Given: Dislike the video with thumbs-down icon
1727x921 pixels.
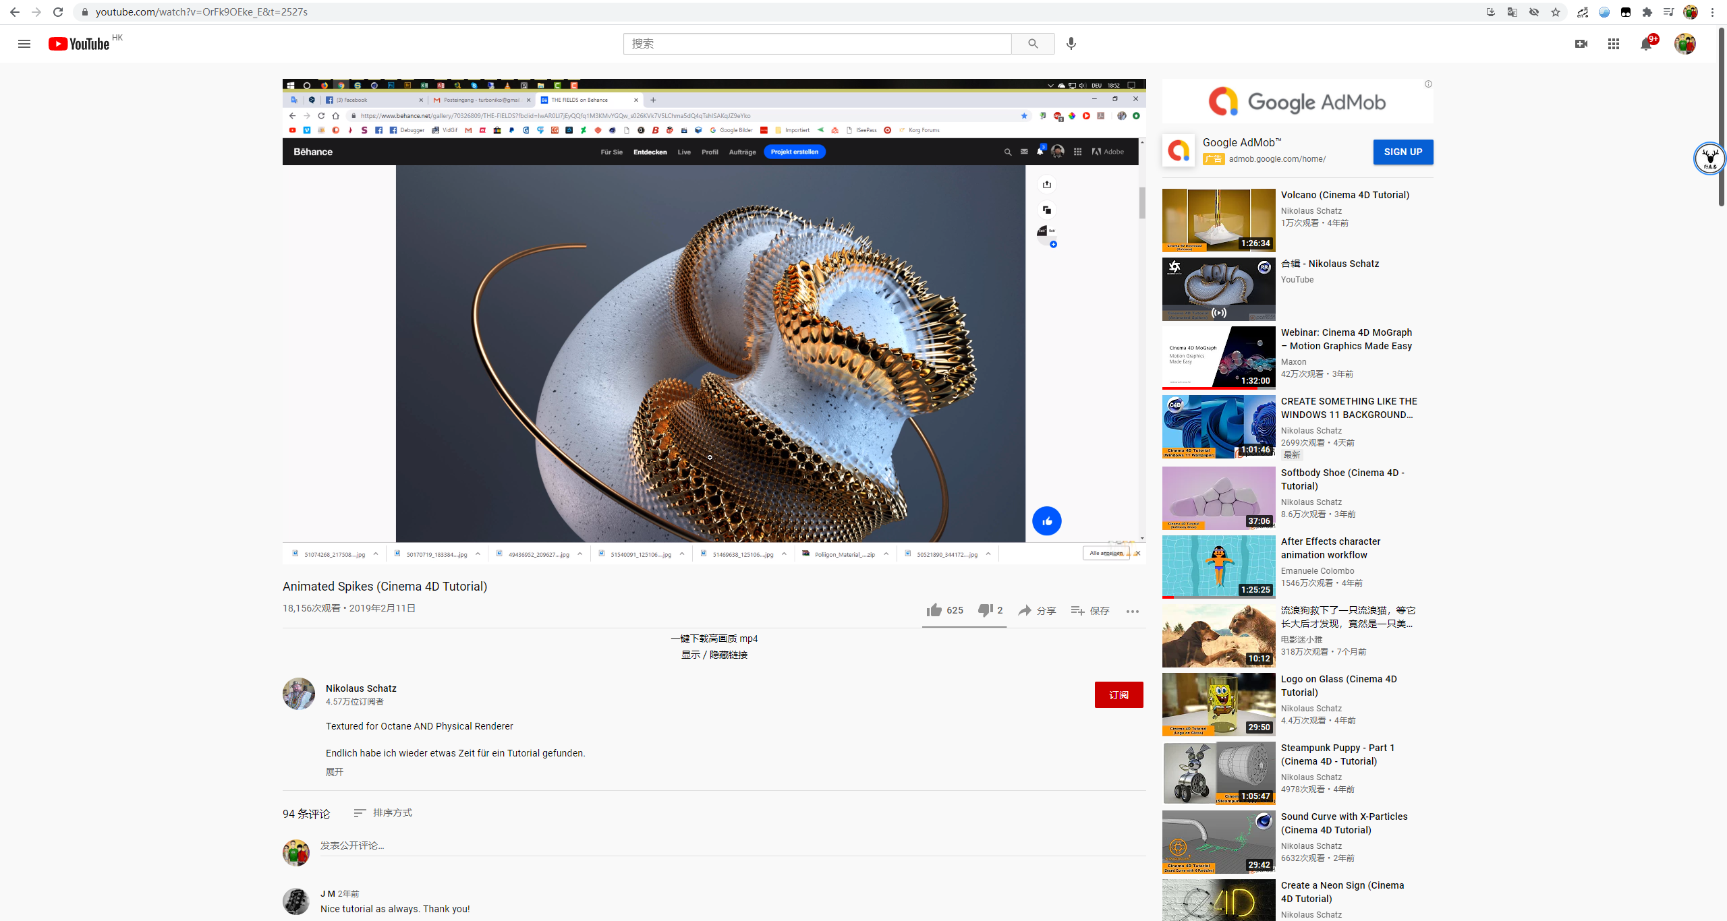Looking at the screenshot, I should (x=985, y=610).
